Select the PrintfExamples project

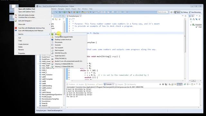pos(46,97)
